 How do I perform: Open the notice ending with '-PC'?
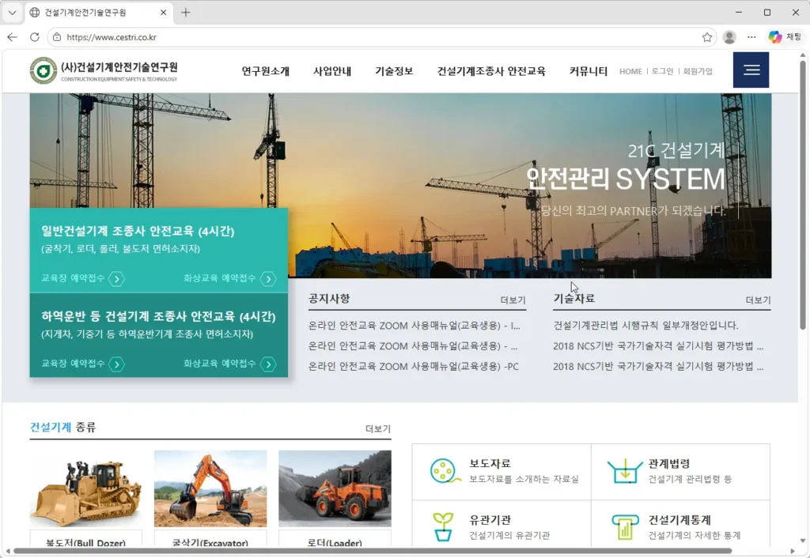pos(414,367)
